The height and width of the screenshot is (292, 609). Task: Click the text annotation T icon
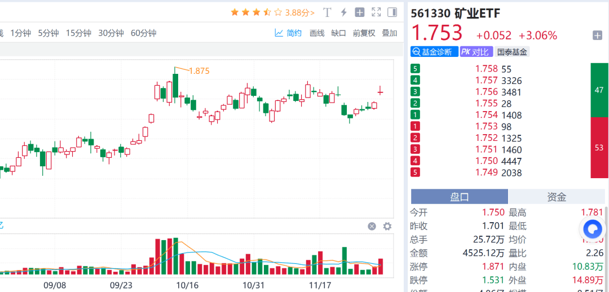(x=327, y=12)
